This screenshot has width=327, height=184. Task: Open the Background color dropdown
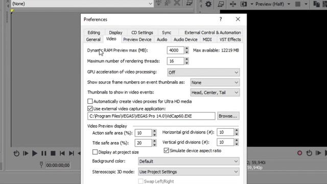[x=189, y=162]
